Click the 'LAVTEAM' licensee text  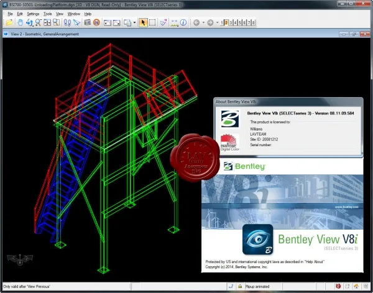click(x=258, y=134)
